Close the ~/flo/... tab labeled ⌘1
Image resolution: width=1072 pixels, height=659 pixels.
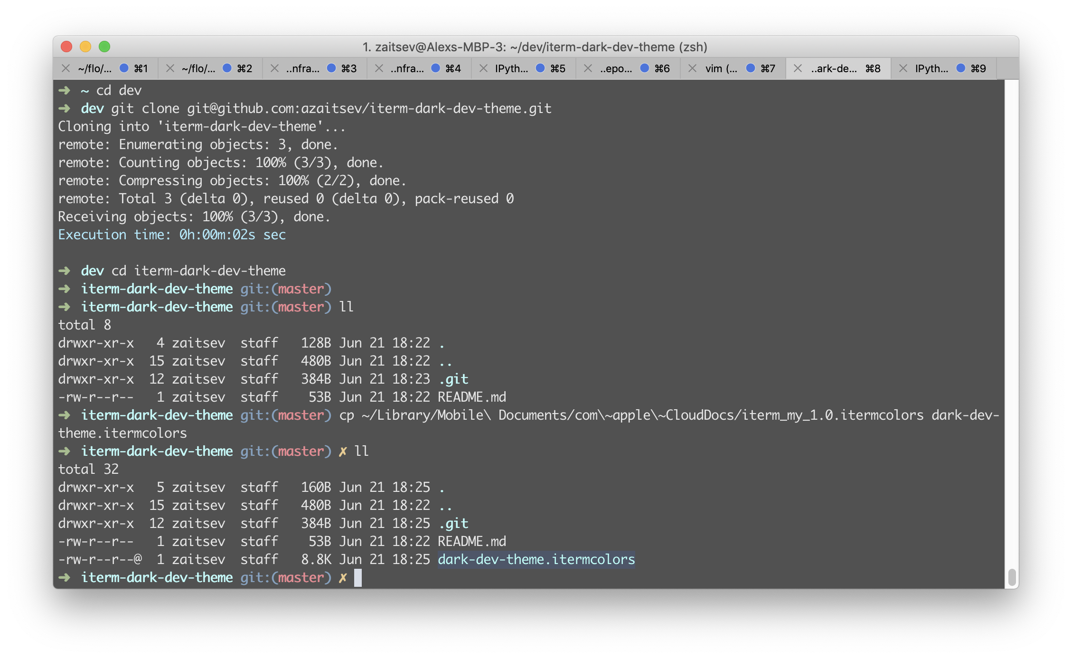pyautogui.click(x=66, y=68)
